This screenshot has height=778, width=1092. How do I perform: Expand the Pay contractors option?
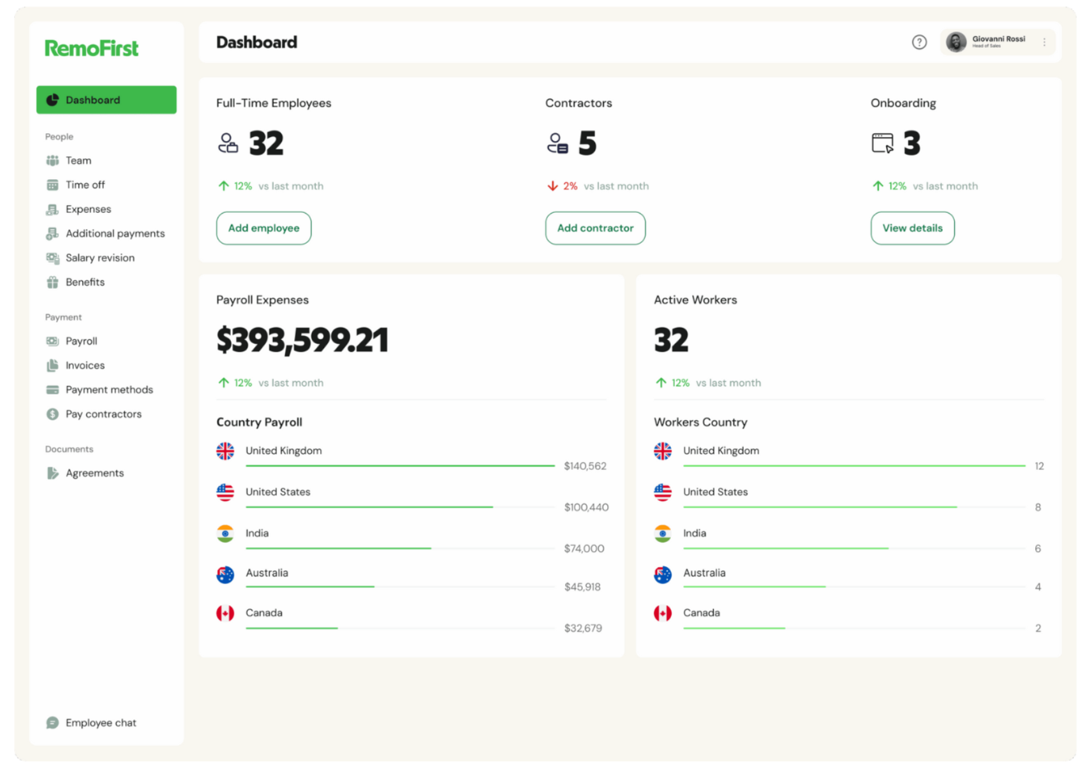(x=52, y=414)
